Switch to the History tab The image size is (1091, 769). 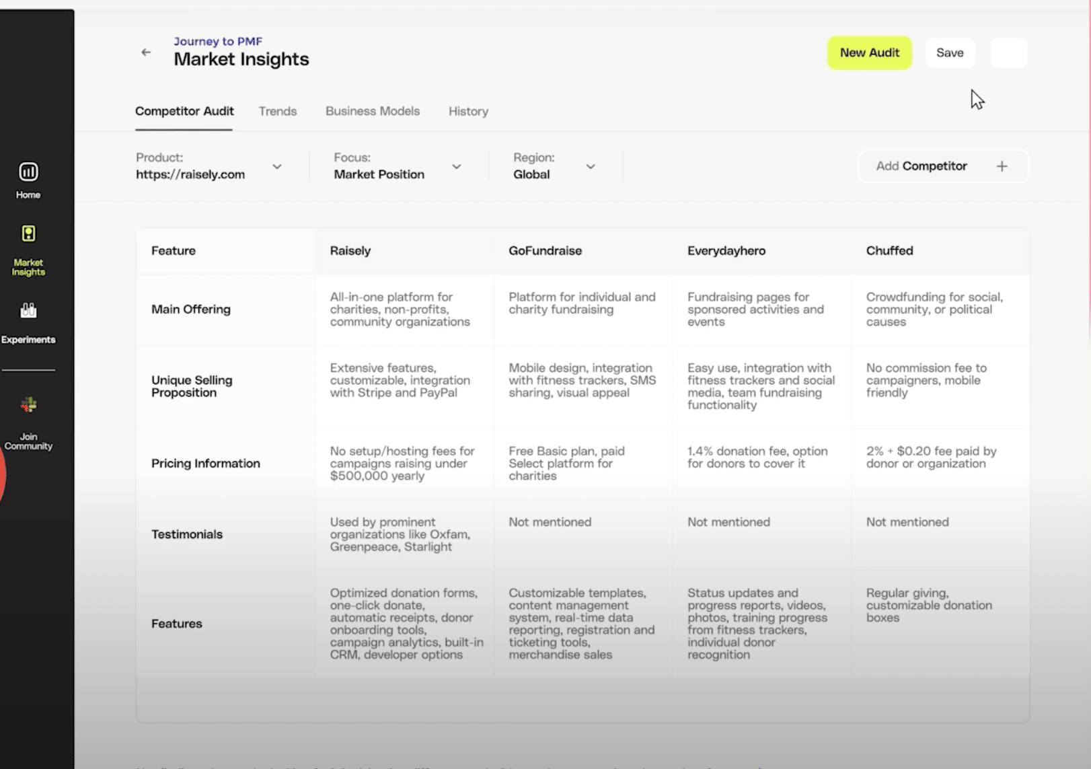tap(468, 111)
